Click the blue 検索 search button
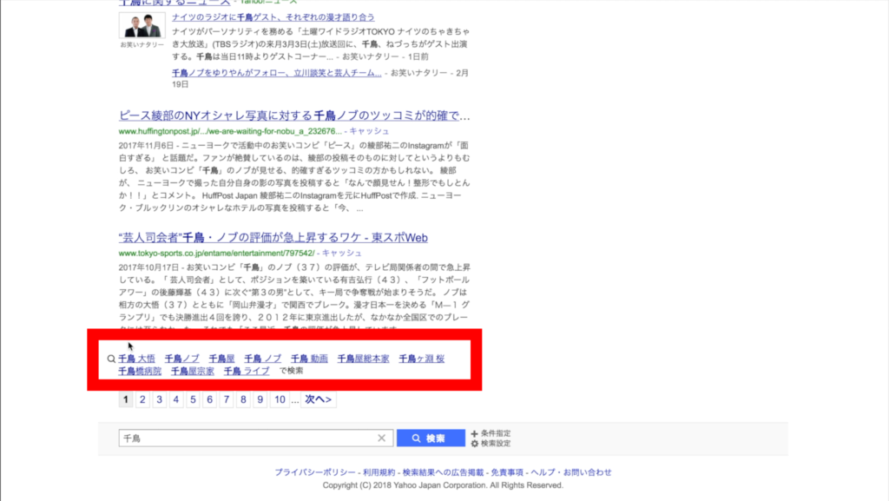The height and width of the screenshot is (501, 889). tap(431, 438)
